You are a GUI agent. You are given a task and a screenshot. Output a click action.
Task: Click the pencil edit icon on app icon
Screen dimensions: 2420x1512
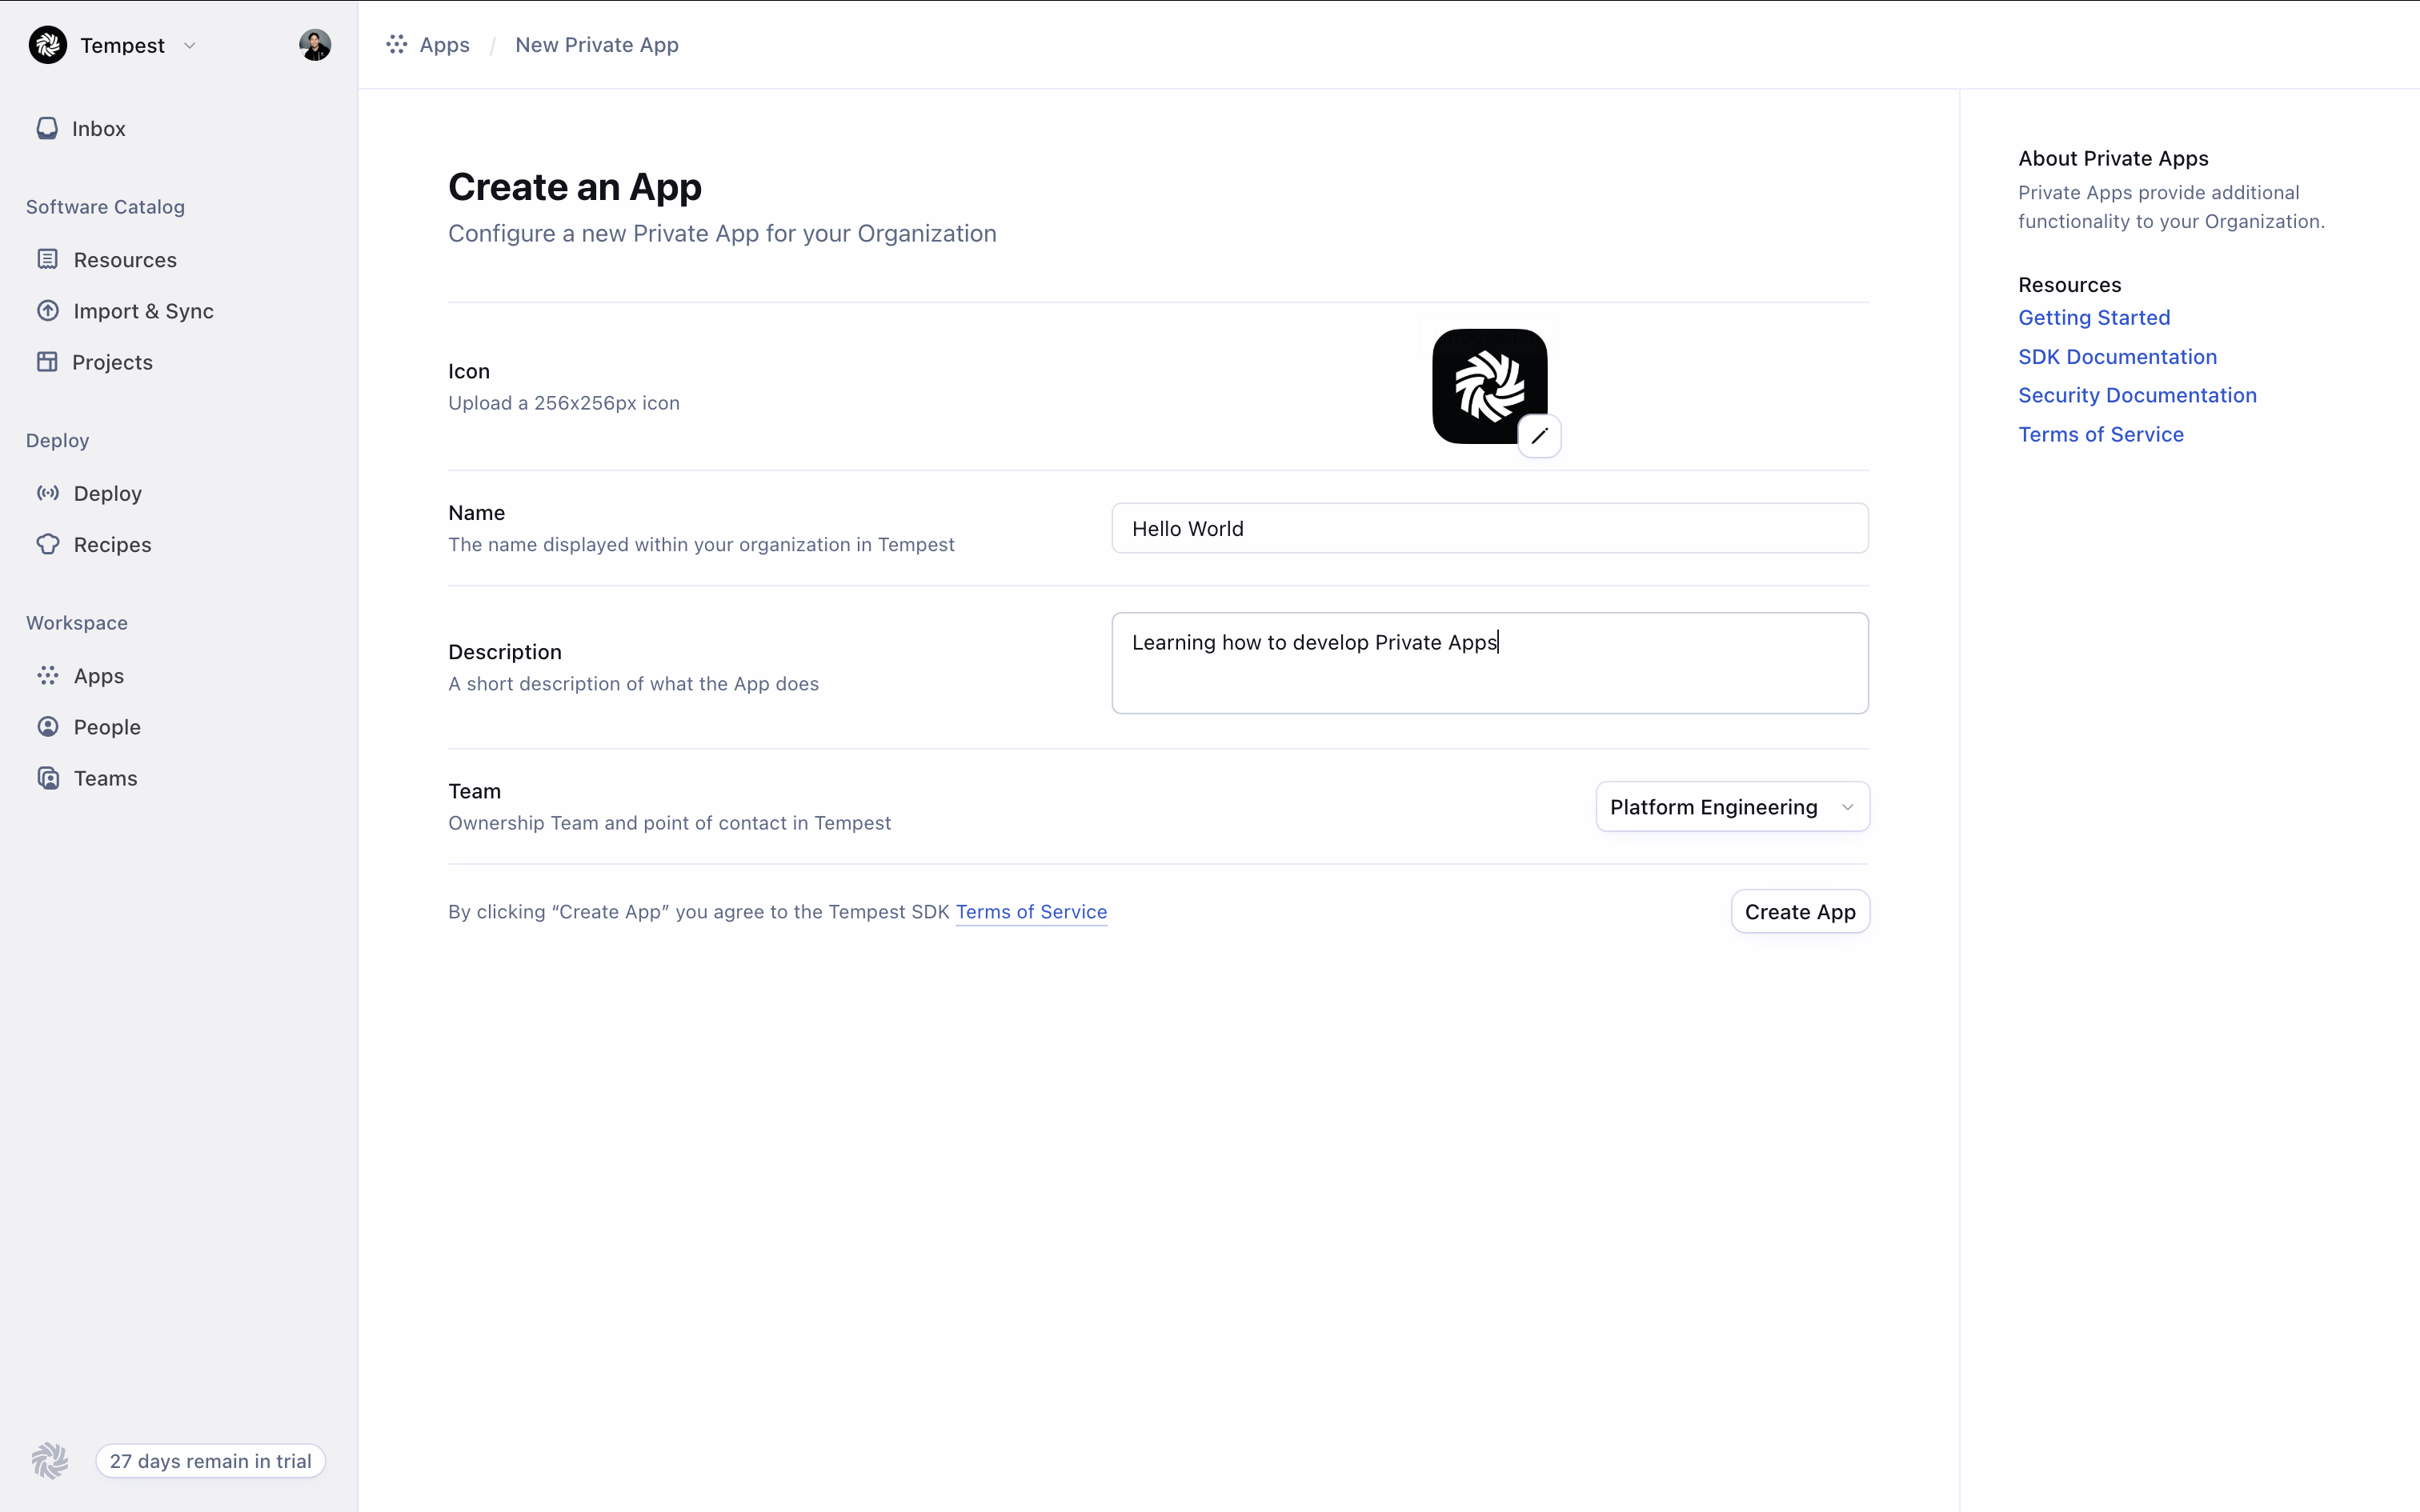pyautogui.click(x=1539, y=436)
